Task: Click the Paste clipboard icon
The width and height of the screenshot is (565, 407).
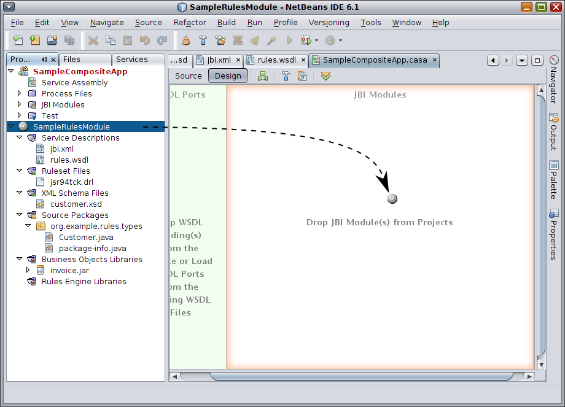Action: click(128, 41)
